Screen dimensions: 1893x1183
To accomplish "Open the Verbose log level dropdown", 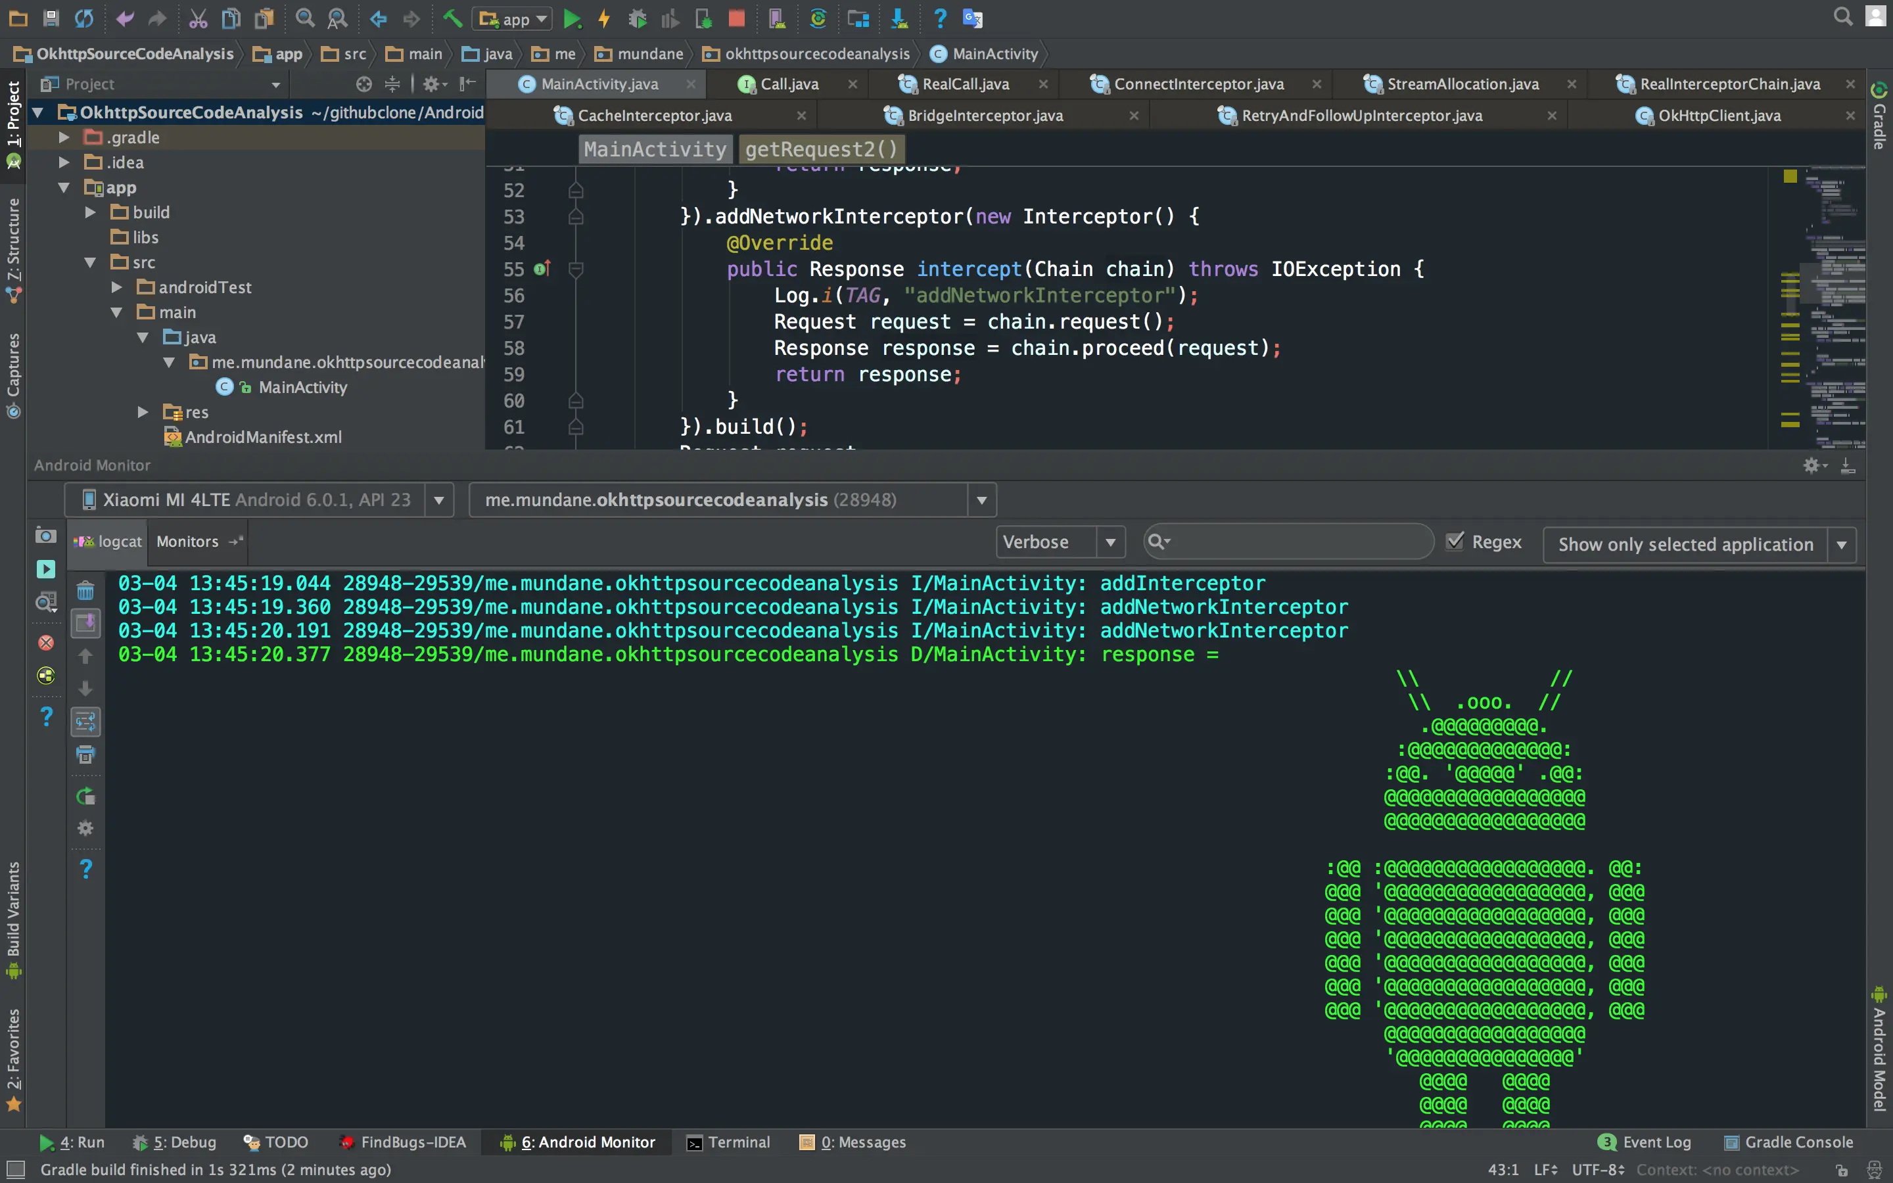I will [1059, 542].
